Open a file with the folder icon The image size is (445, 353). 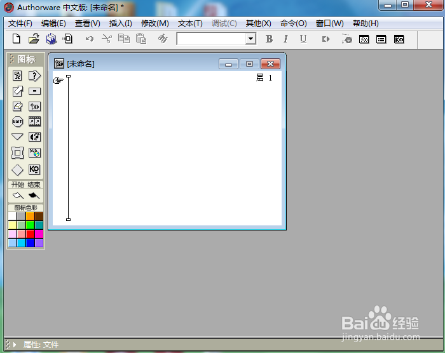tap(34, 39)
